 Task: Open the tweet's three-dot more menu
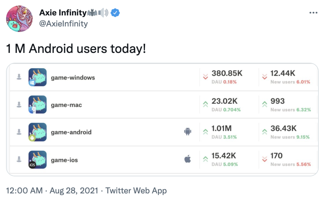coord(313,13)
